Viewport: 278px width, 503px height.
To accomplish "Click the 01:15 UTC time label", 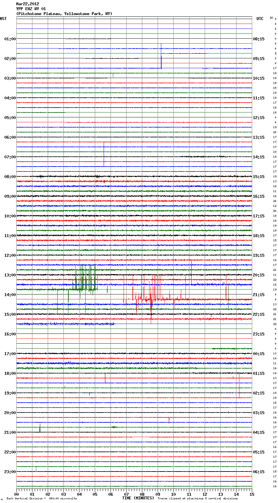I will 259,373.
